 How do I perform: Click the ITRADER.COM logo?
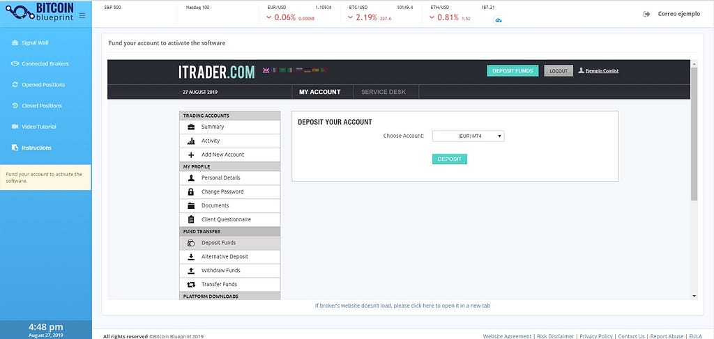217,72
